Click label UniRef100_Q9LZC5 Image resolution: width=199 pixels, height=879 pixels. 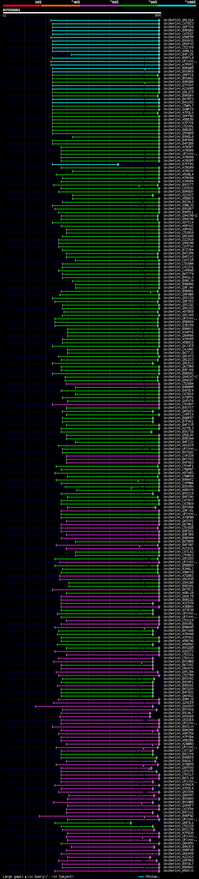[178, 92]
